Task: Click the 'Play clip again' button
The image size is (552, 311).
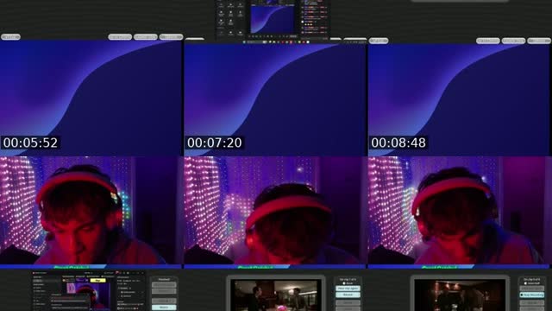Action: [x=348, y=289]
